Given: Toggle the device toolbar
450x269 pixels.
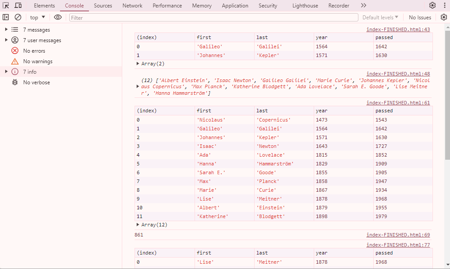Looking at the screenshot, I should (18, 5).
